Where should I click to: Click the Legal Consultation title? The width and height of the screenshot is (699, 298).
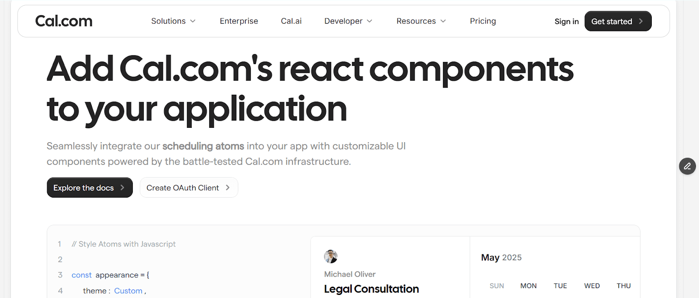pyautogui.click(x=371, y=288)
